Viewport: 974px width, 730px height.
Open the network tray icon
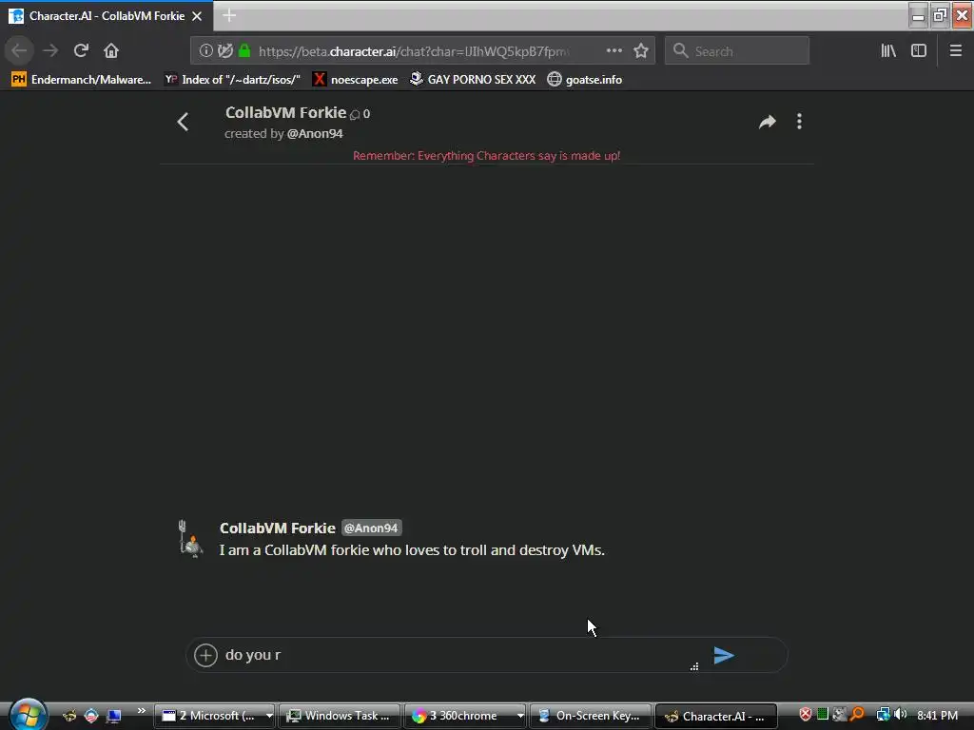click(883, 715)
